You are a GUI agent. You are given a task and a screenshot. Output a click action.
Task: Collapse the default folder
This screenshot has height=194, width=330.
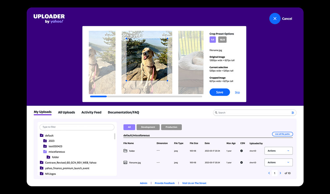(x=42, y=135)
